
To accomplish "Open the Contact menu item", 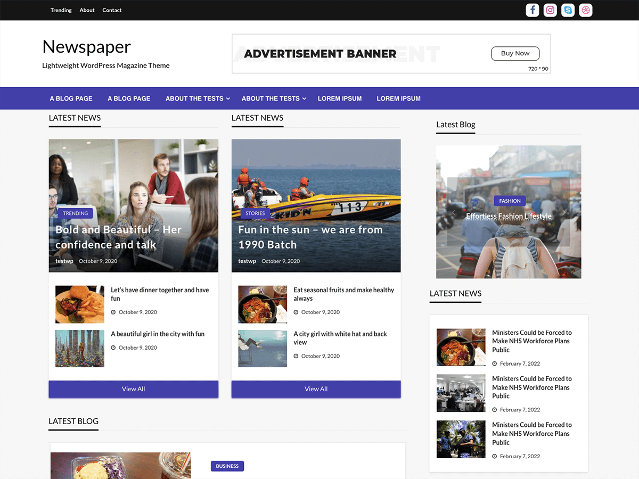I will (112, 10).
